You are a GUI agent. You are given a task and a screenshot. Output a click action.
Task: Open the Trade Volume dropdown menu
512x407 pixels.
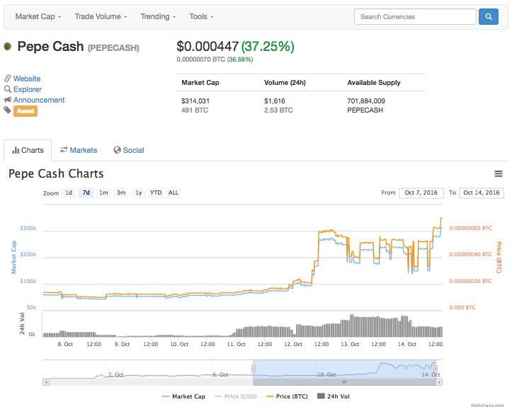[x=101, y=17]
